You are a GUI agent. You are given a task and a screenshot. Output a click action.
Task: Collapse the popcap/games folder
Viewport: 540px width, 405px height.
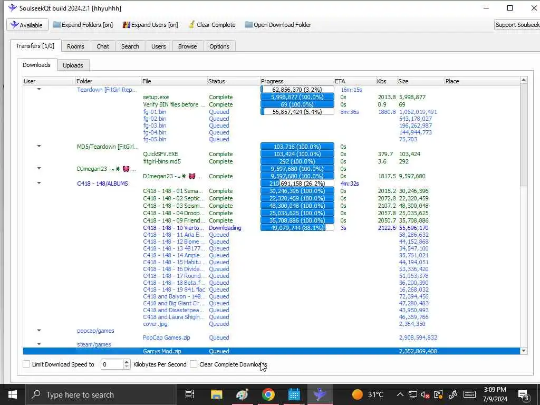pos(39,330)
